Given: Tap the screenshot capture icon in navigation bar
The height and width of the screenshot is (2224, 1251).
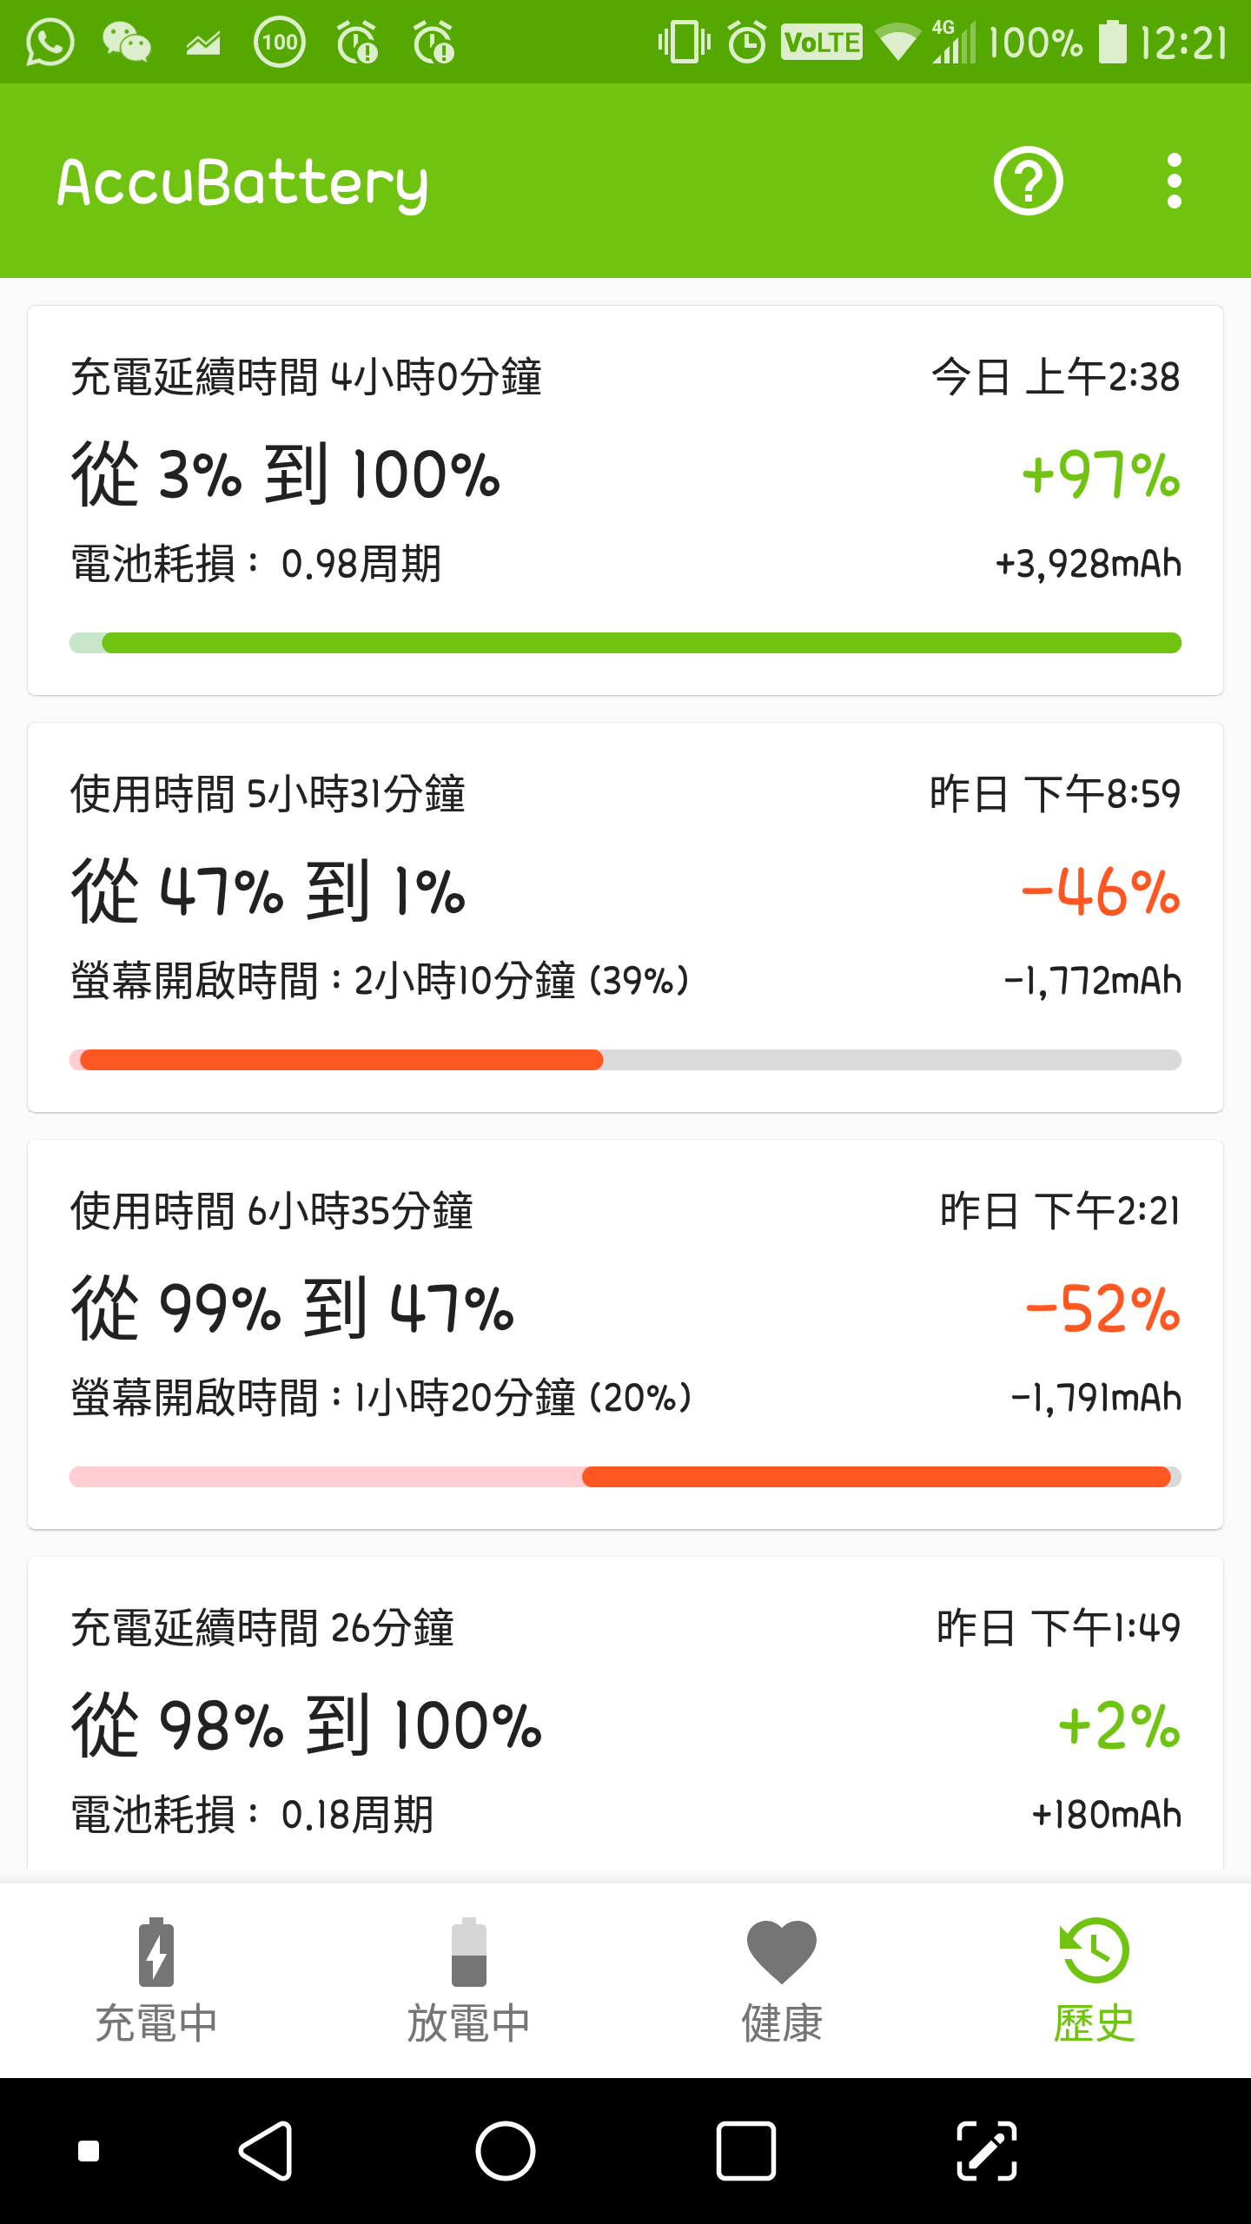Looking at the screenshot, I should pyautogui.click(x=986, y=2151).
